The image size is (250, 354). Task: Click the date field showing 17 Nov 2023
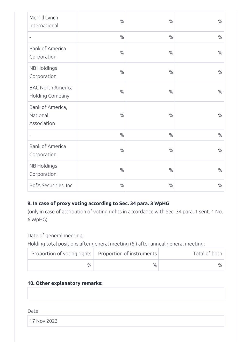[x=126, y=321]
